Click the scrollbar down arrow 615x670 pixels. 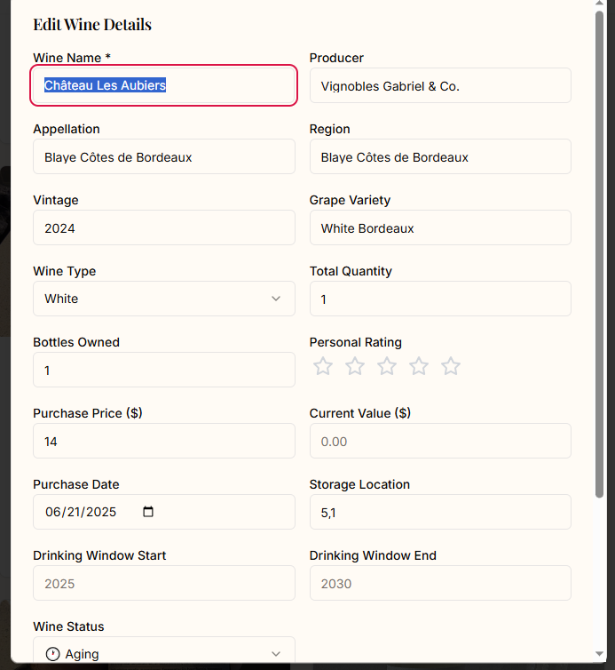point(599,654)
